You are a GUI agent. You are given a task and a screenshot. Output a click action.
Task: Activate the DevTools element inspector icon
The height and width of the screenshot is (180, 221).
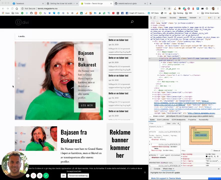[151, 17]
